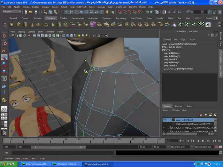Toggle the lock selection padlock icon
This screenshot has width=223, height=167.
(107, 12)
